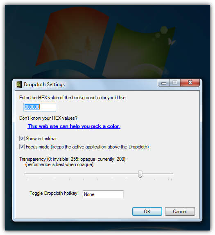
Task: Focus the Toggle Dropcloth hotkey field
Action: pyautogui.click(x=103, y=194)
